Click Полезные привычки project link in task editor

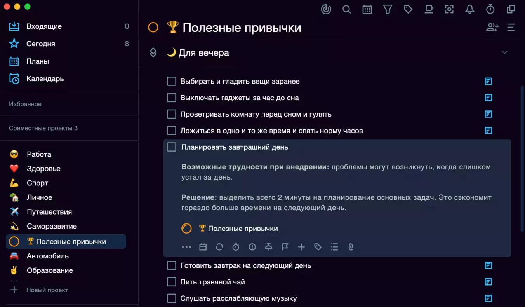point(238,229)
